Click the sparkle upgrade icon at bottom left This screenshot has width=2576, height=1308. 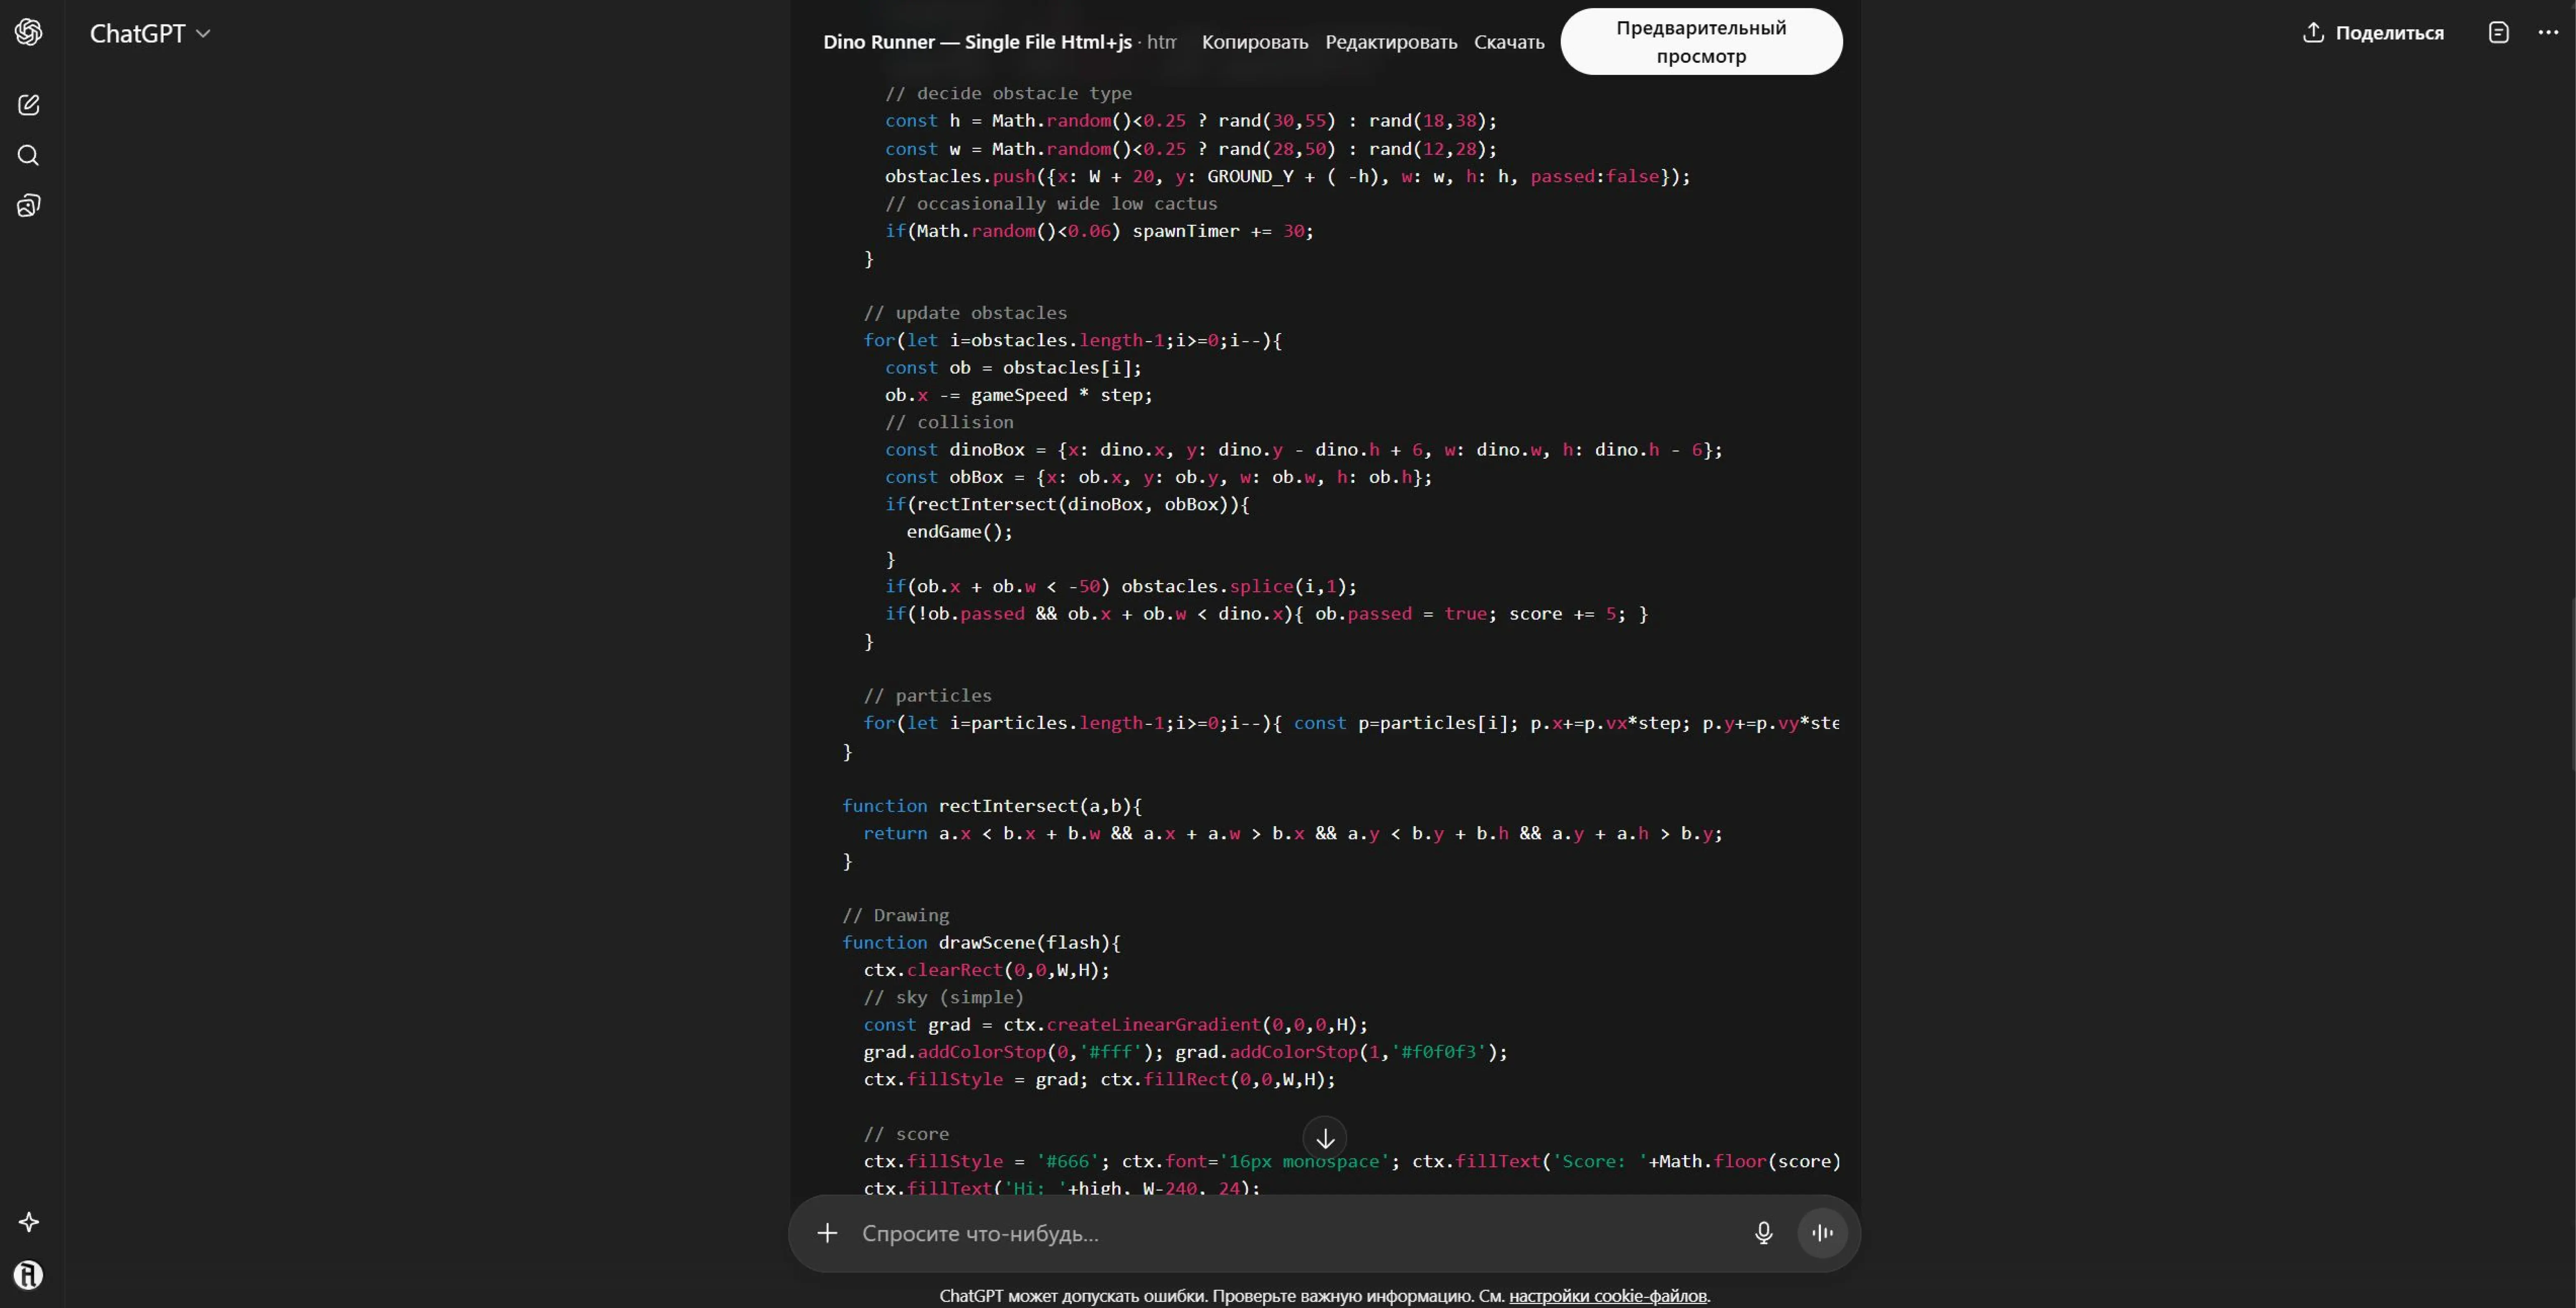pos(29,1222)
